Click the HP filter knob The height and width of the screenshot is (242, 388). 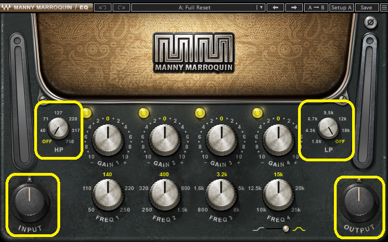[x=59, y=128]
